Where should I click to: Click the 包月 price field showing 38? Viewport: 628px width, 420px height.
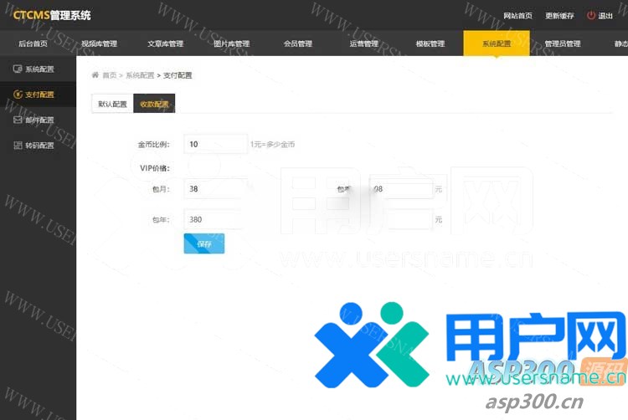(215, 189)
